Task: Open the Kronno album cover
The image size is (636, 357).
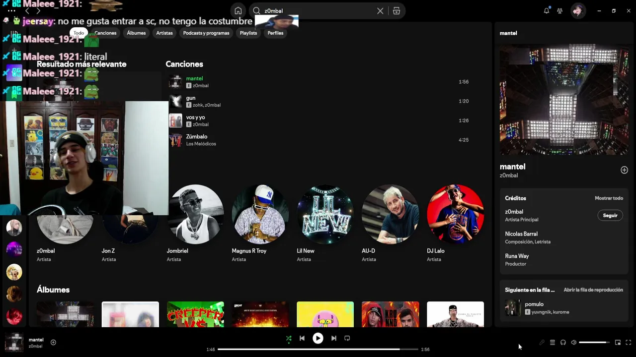Action: (x=391, y=314)
